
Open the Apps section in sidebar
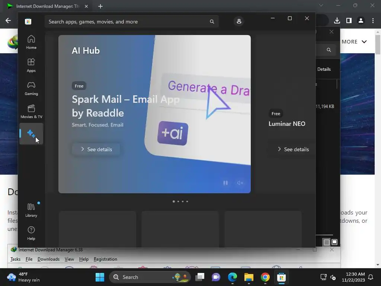(x=31, y=65)
